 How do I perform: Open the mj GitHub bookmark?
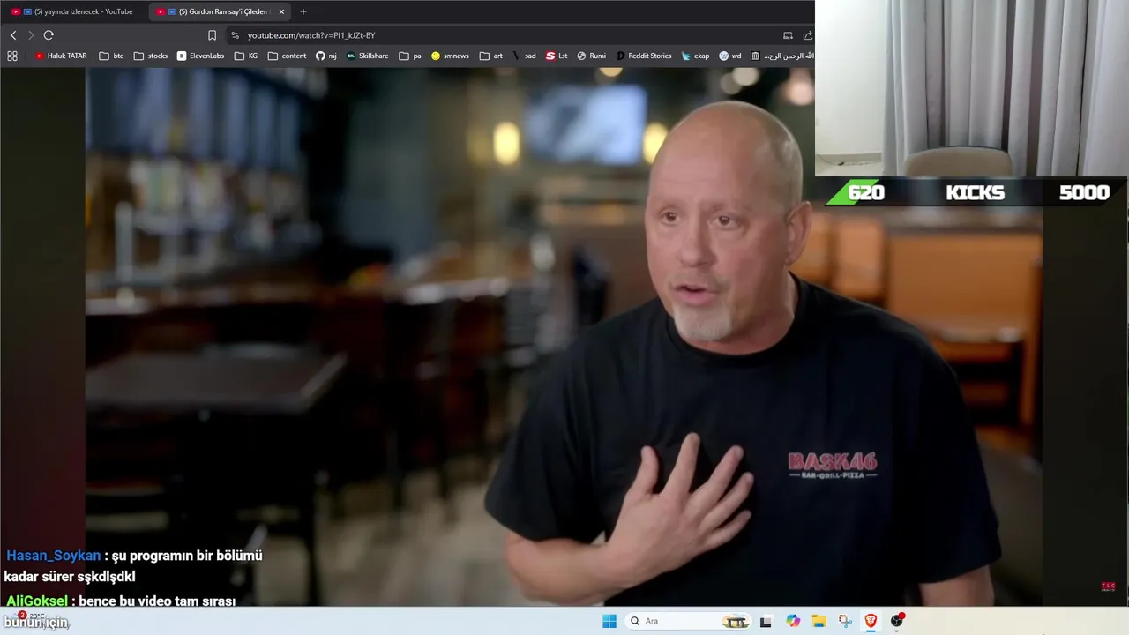(x=326, y=56)
